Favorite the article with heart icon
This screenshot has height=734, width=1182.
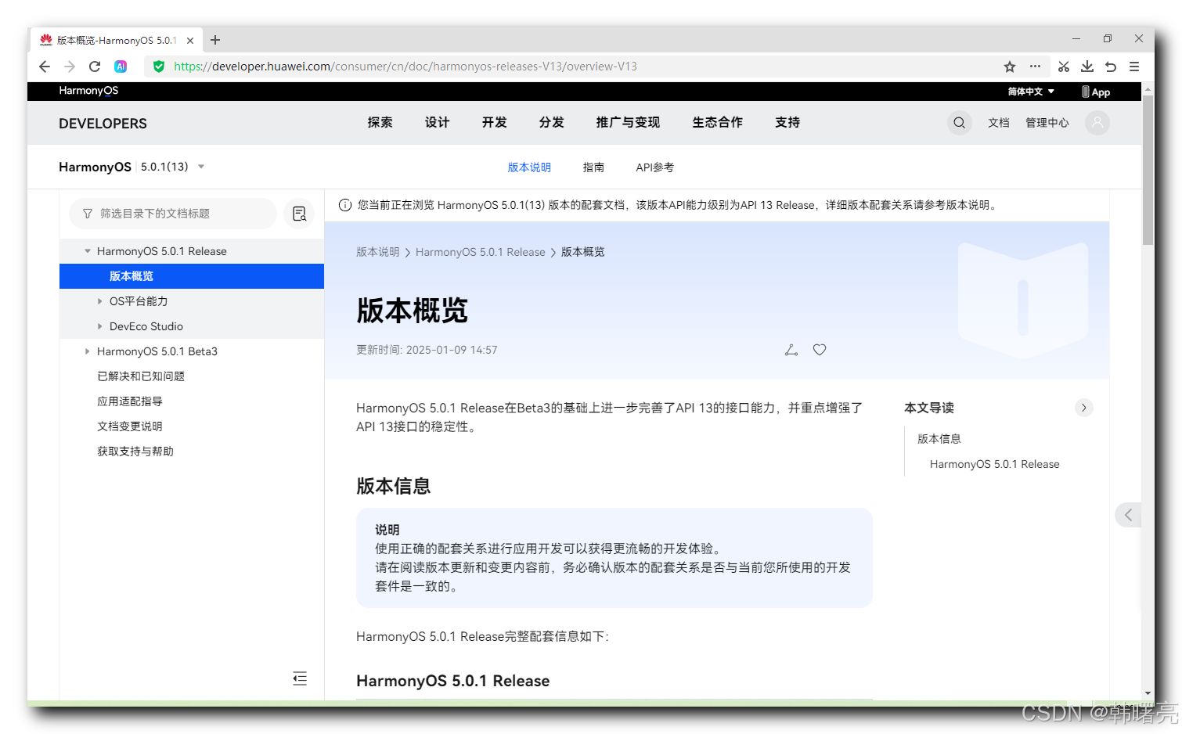coord(820,350)
